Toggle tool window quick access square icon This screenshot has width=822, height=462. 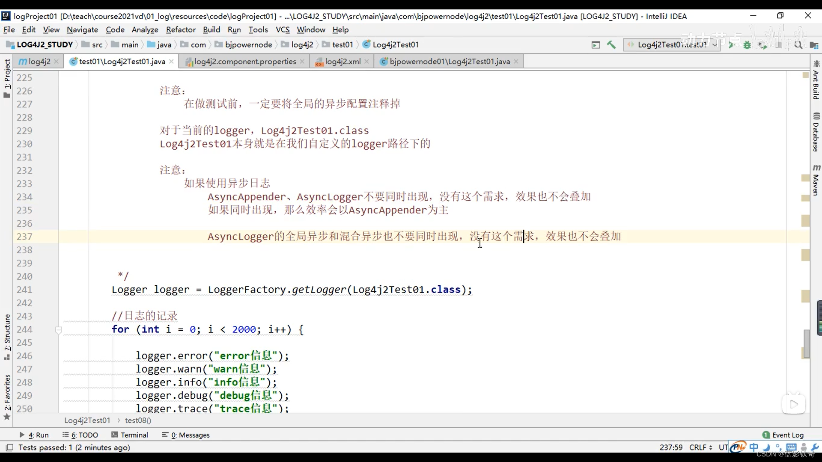(x=9, y=447)
